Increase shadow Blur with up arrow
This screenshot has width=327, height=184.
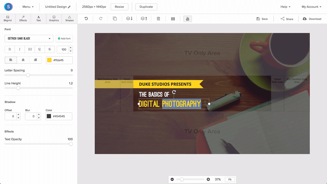[x=39, y=114]
